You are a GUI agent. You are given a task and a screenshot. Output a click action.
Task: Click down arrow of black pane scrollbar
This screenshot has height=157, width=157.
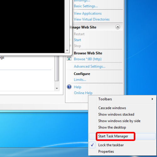click(x=67, y=51)
